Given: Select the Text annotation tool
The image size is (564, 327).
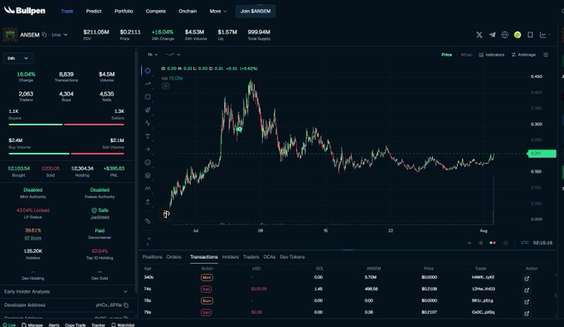Looking at the screenshot, I should 148,136.
